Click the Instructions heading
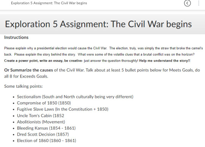This screenshot has width=205, height=147. 16,37
